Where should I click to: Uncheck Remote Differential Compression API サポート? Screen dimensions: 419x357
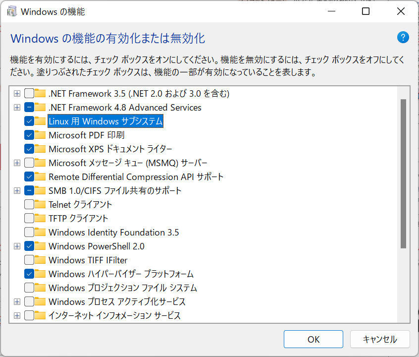[x=29, y=177]
